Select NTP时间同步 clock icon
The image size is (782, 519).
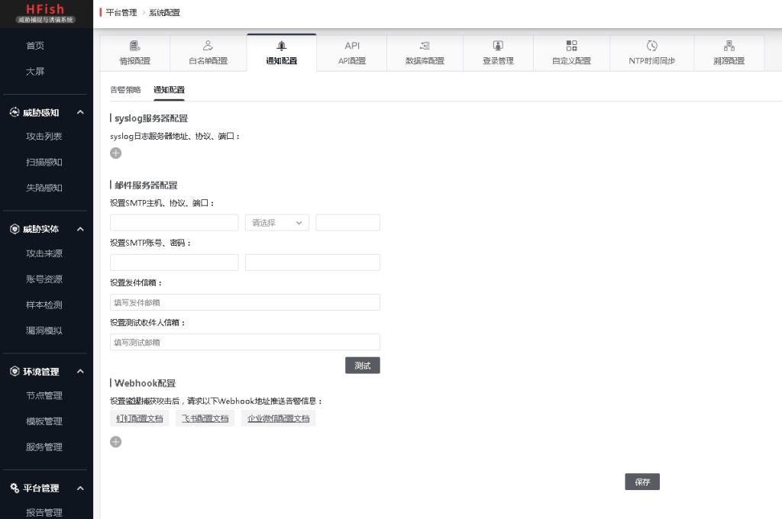tap(651, 47)
